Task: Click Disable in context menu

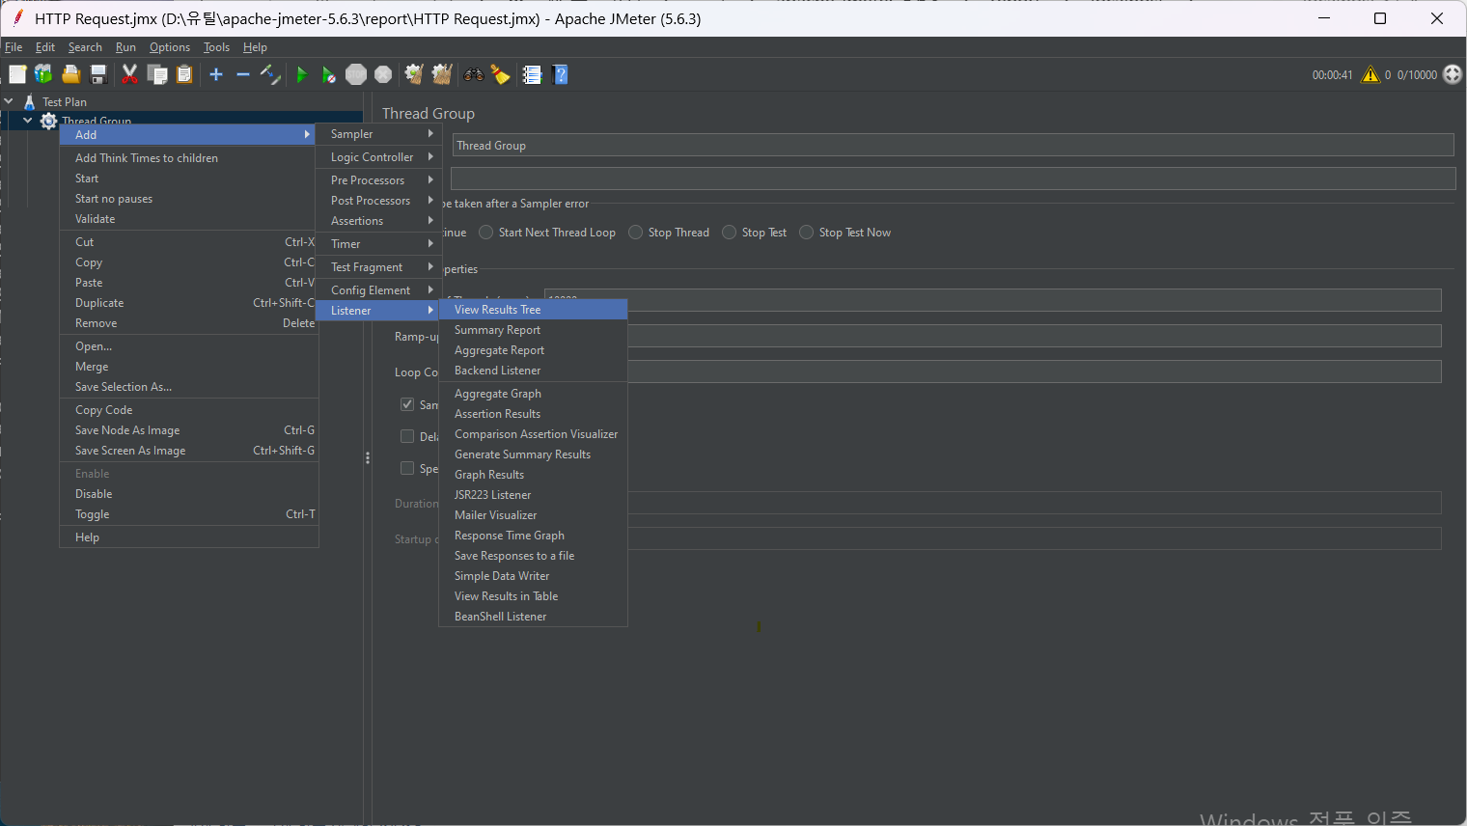Action: pyautogui.click(x=189, y=494)
